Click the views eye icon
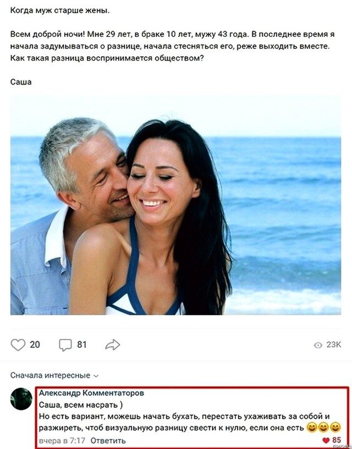The height and width of the screenshot is (449, 352). (318, 346)
